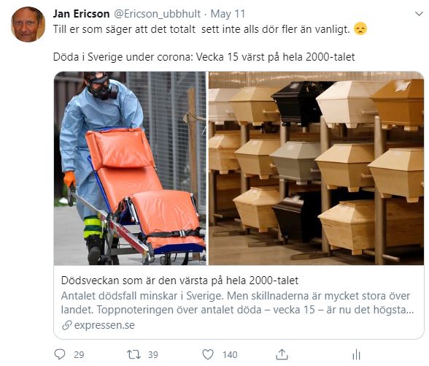
Task: Click the reply count 29
Action: [x=79, y=355]
